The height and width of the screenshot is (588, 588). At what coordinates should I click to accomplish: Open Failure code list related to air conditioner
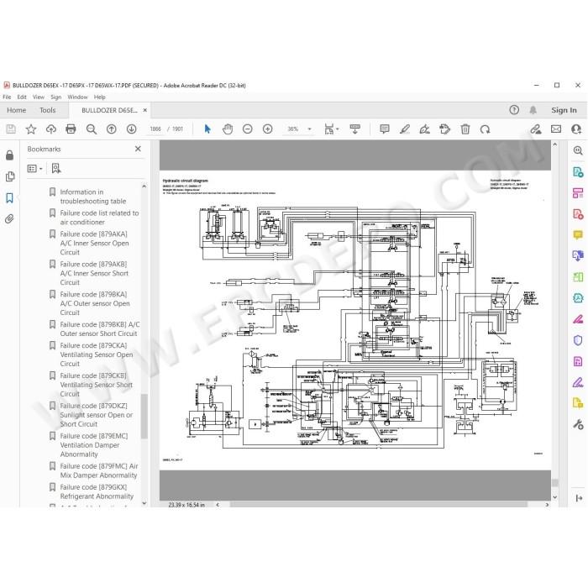tap(99, 218)
